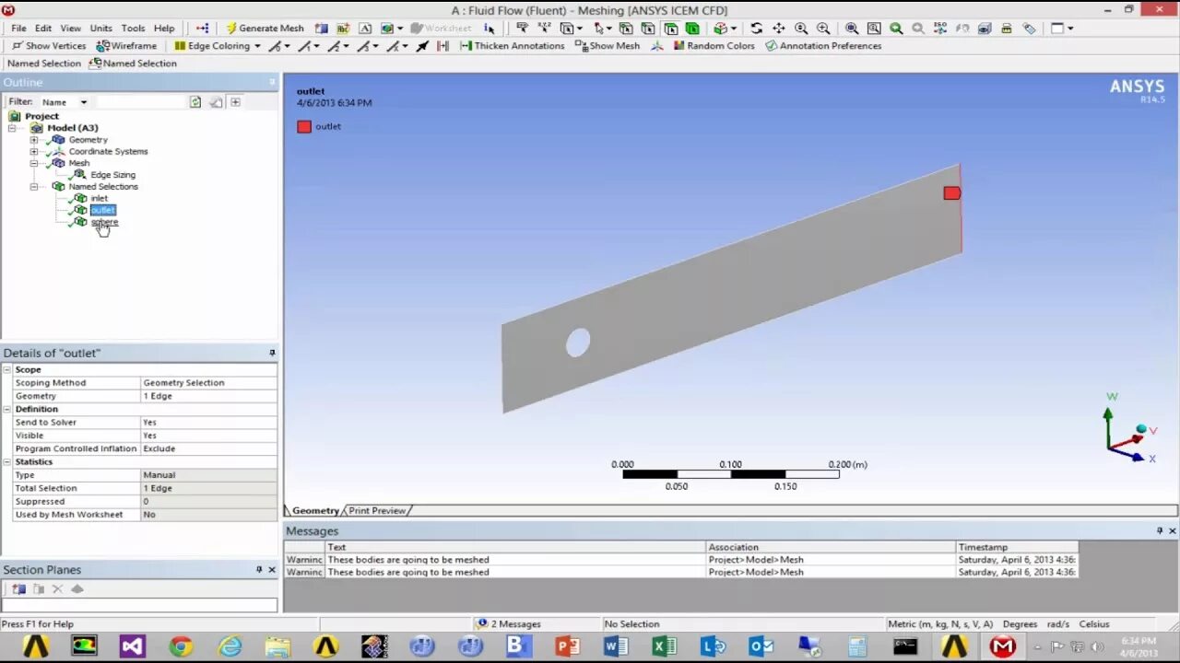Viewport: 1180px width, 663px height.
Task: Click the Zoom to Fit icon
Action: click(x=852, y=28)
